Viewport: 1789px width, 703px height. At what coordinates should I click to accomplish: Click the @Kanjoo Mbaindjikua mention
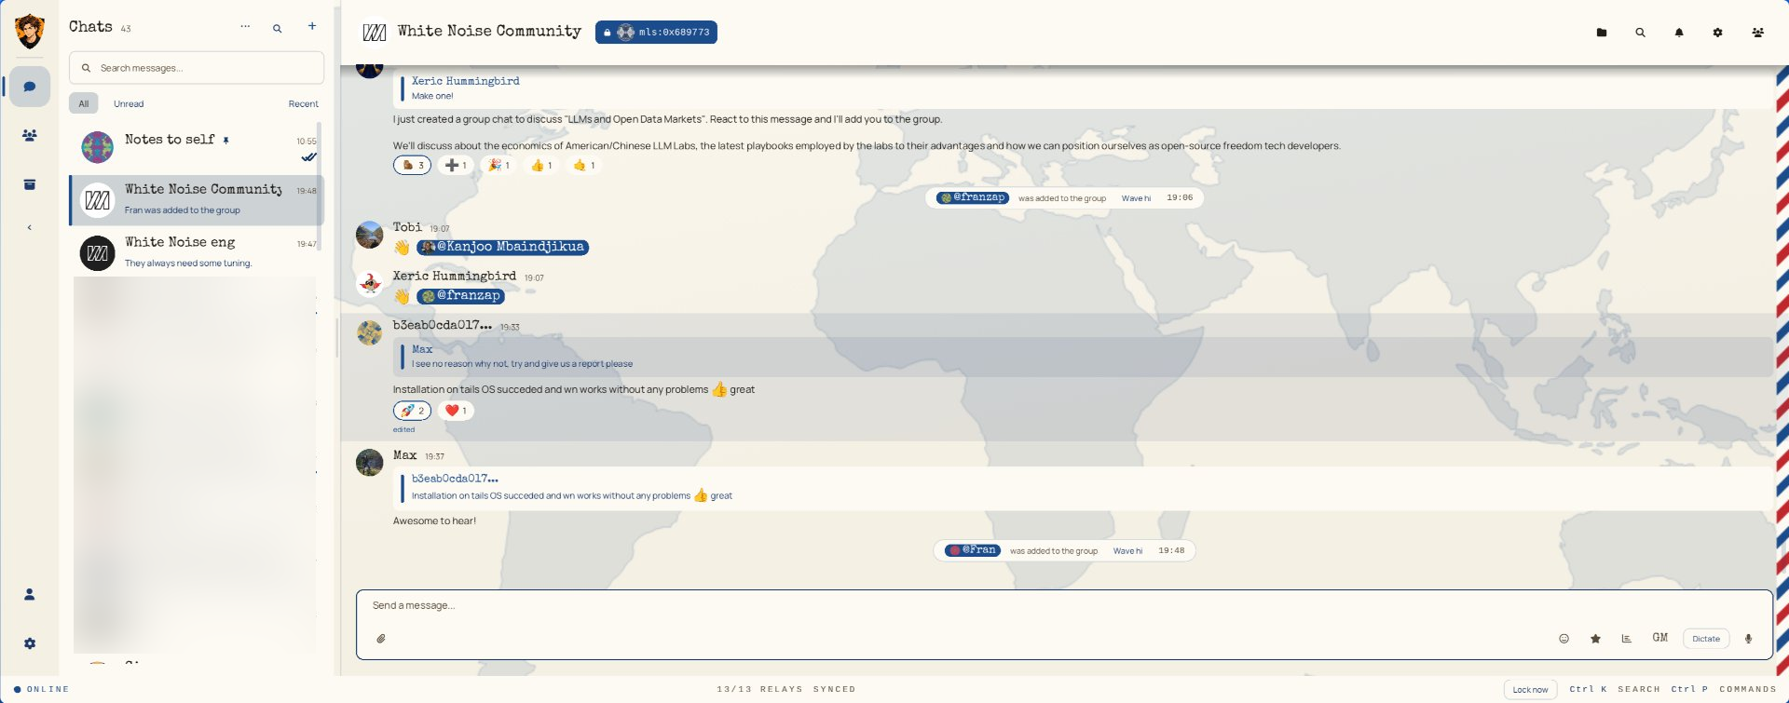pyautogui.click(x=503, y=247)
